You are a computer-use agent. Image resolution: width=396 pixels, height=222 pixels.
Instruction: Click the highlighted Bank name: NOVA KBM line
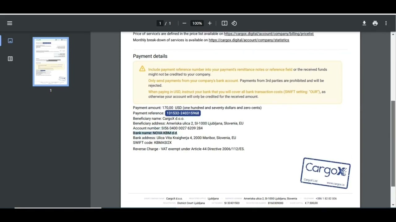coord(155,133)
